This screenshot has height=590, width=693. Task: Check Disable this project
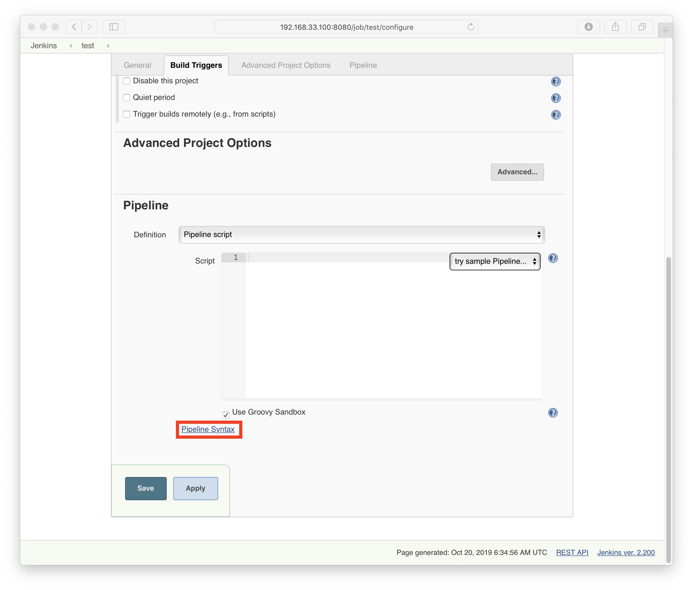coord(127,81)
